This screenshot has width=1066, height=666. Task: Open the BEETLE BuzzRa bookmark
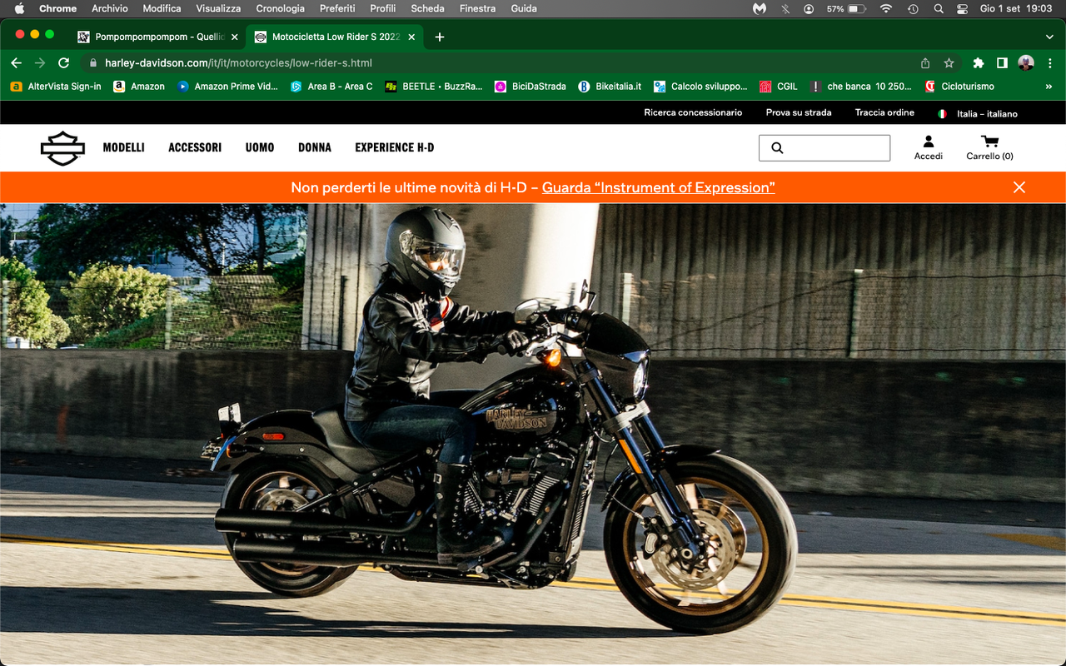[x=433, y=87]
